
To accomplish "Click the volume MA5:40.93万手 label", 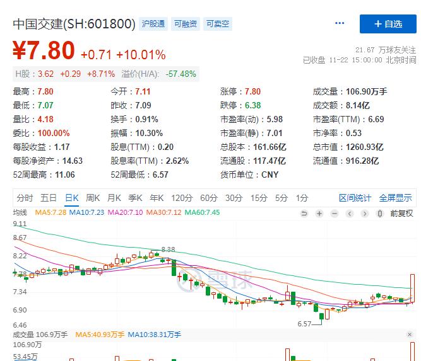I will pyautogui.click(x=100, y=335).
